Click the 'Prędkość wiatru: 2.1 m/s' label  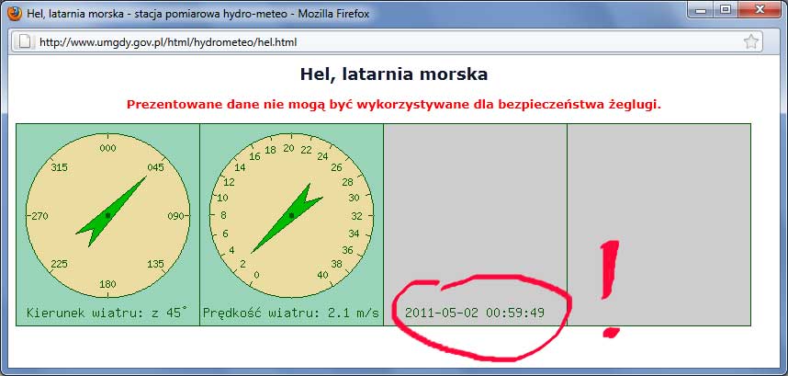coord(291,313)
